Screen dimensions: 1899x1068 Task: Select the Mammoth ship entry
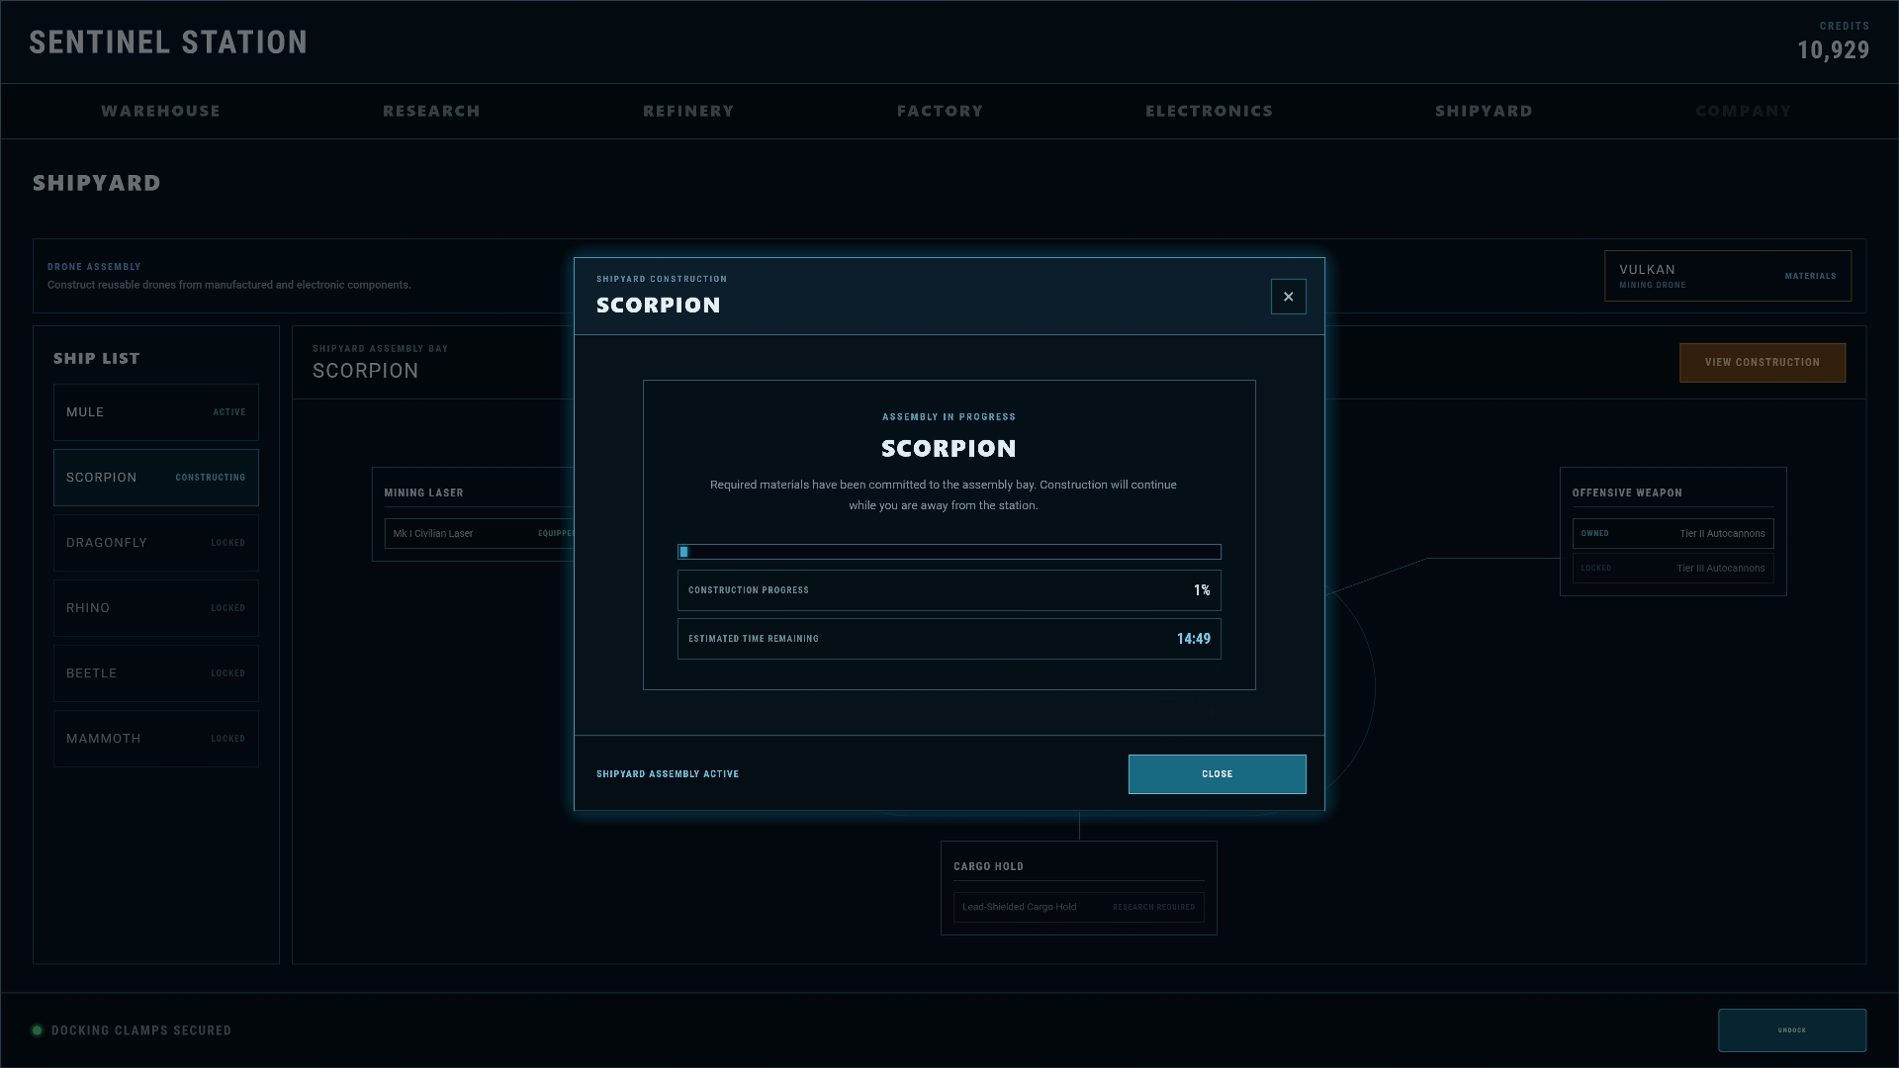coord(156,739)
